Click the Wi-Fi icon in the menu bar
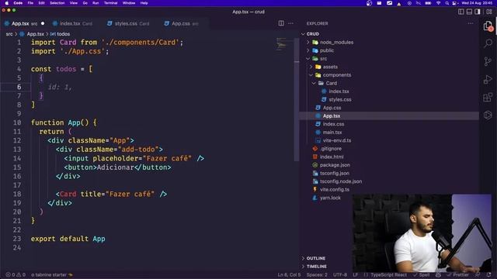Image resolution: width=497 pixels, height=279 pixels. click(x=439, y=3)
